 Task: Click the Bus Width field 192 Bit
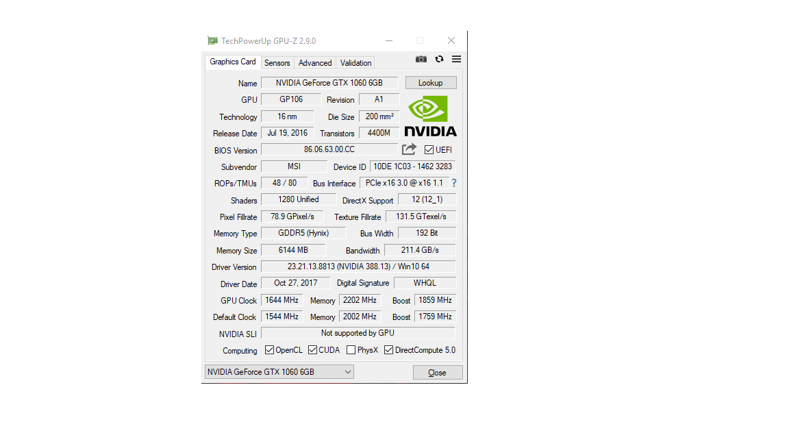click(427, 233)
